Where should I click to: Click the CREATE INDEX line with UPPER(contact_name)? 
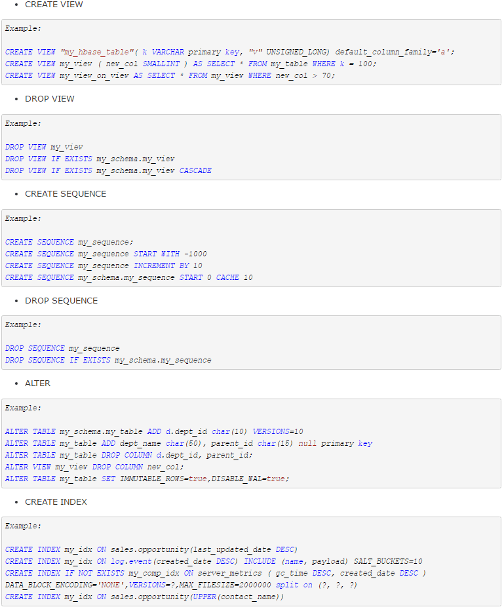144,597
